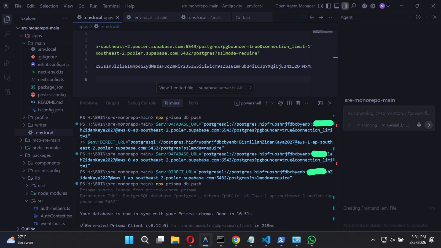The image size is (441, 248).
Task: Maximize the terminal panel size
Action: pos(321,103)
